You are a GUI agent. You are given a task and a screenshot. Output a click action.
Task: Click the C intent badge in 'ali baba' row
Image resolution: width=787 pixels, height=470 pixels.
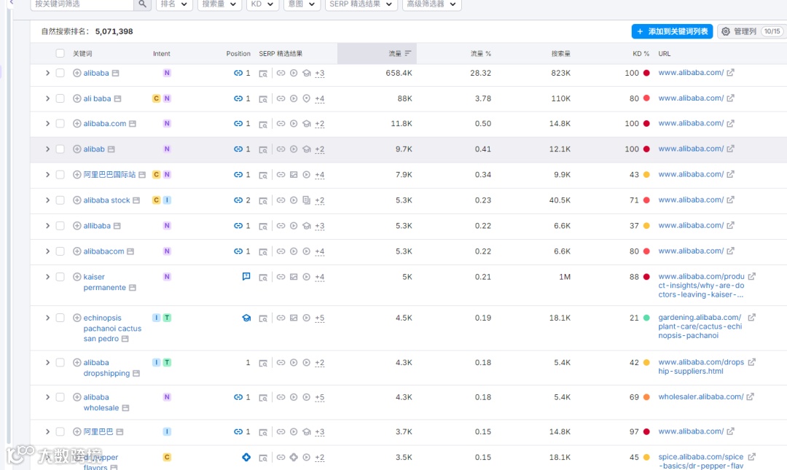pyautogui.click(x=156, y=98)
